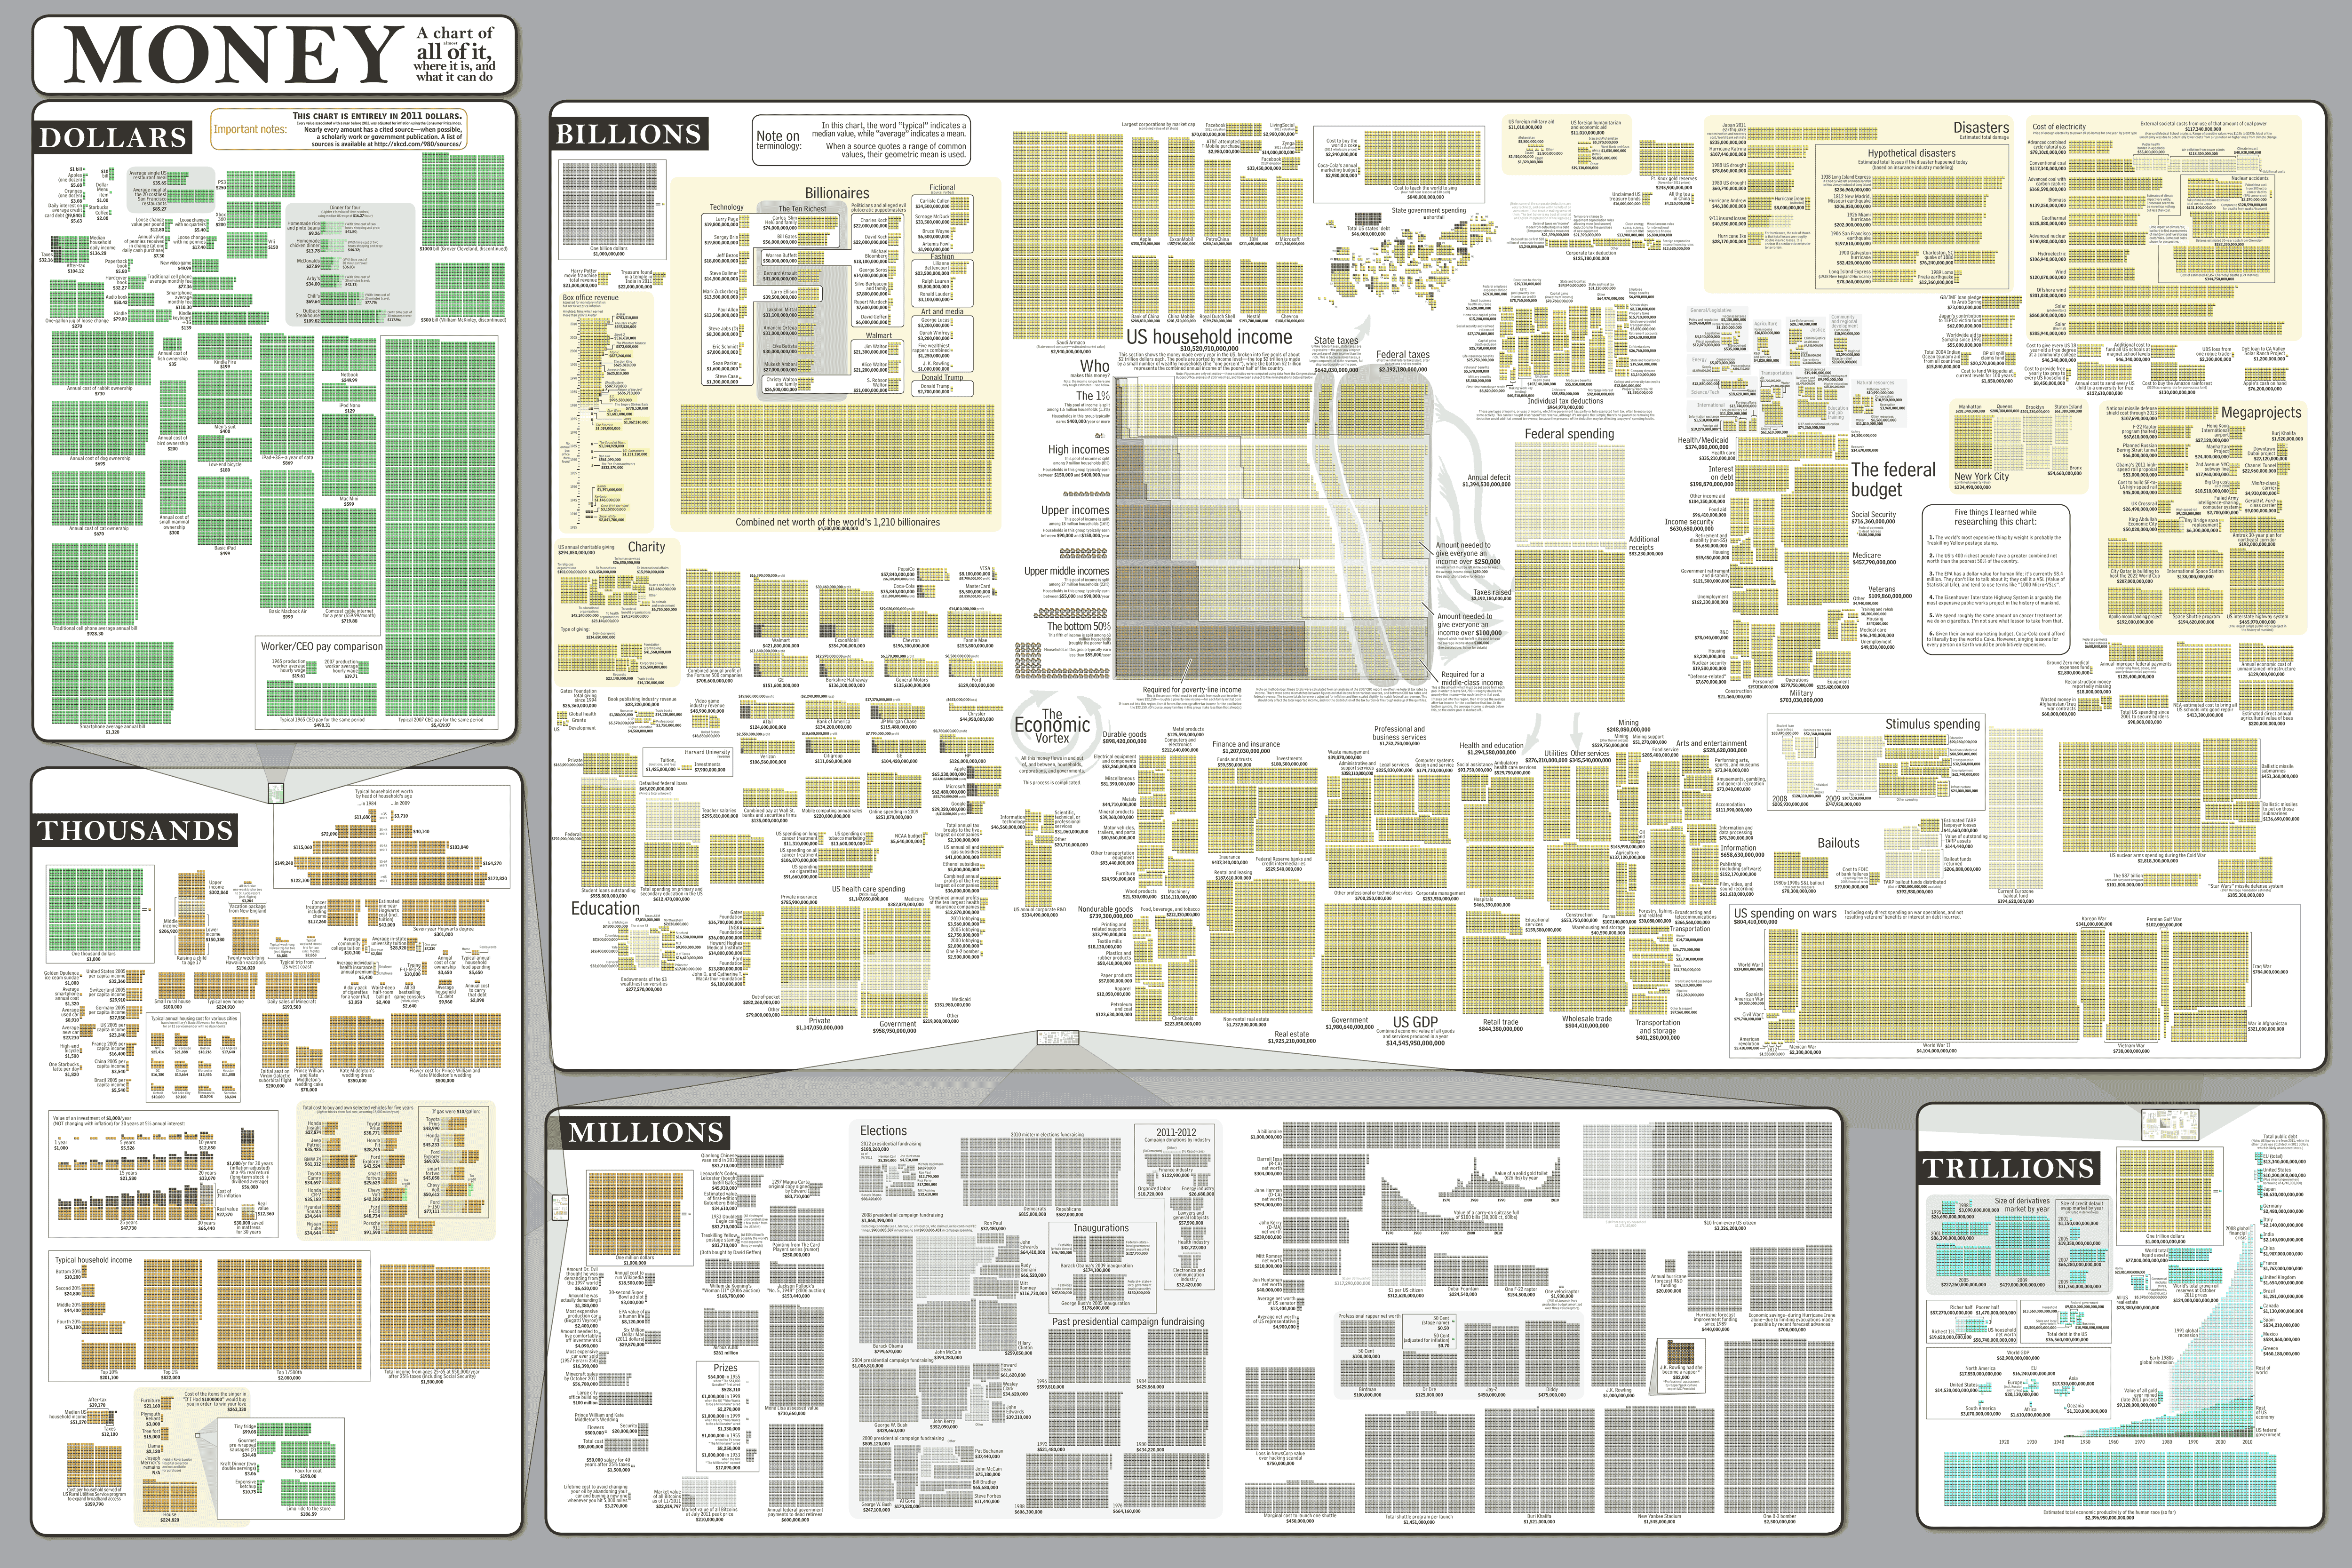The image size is (2352, 1568).
Task: Click the MILLIONS section header
Action: (x=645, y=1132)
